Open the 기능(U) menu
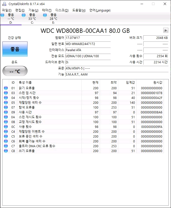 [x=33, y=10]
